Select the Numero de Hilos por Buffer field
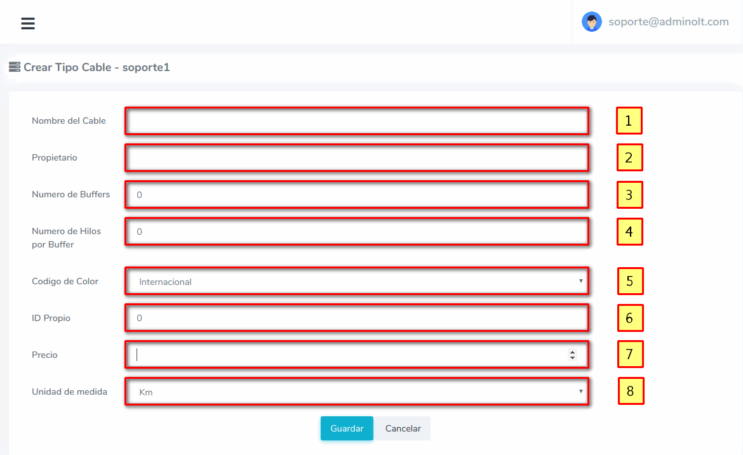 tap(356, 232)
